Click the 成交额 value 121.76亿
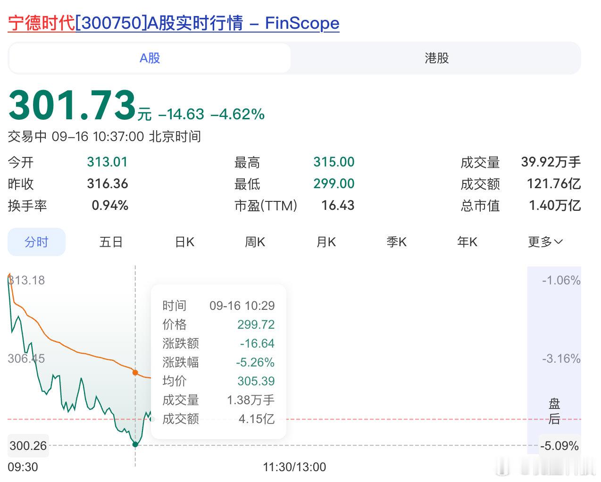 (x=554, y=183)
